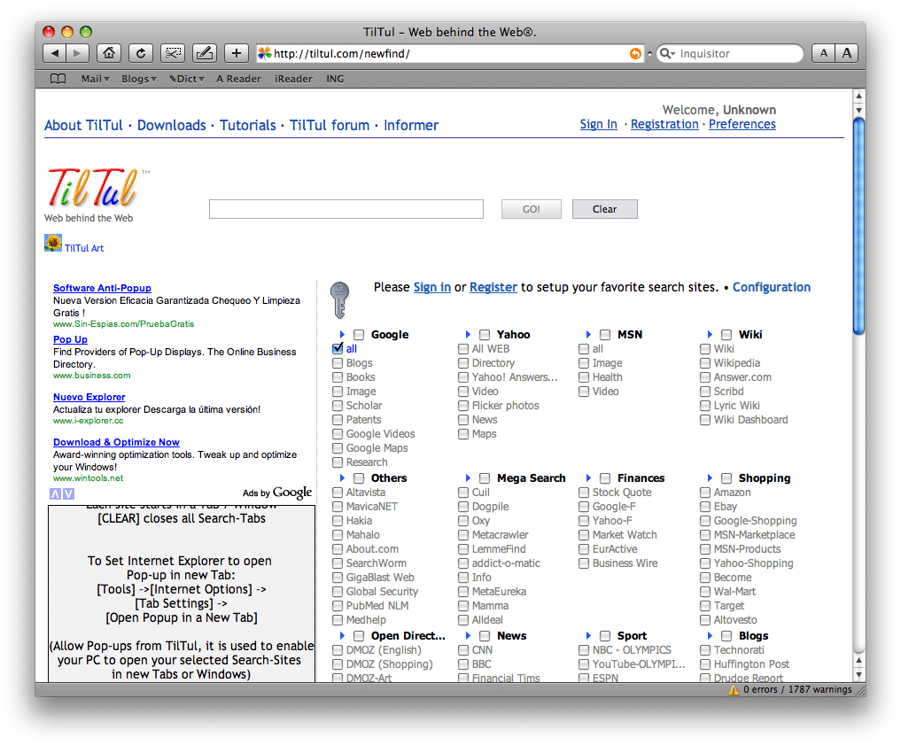Open the A Reader bookmark
The height and width of the screenshot is (745, 901).
click(238, 79)
